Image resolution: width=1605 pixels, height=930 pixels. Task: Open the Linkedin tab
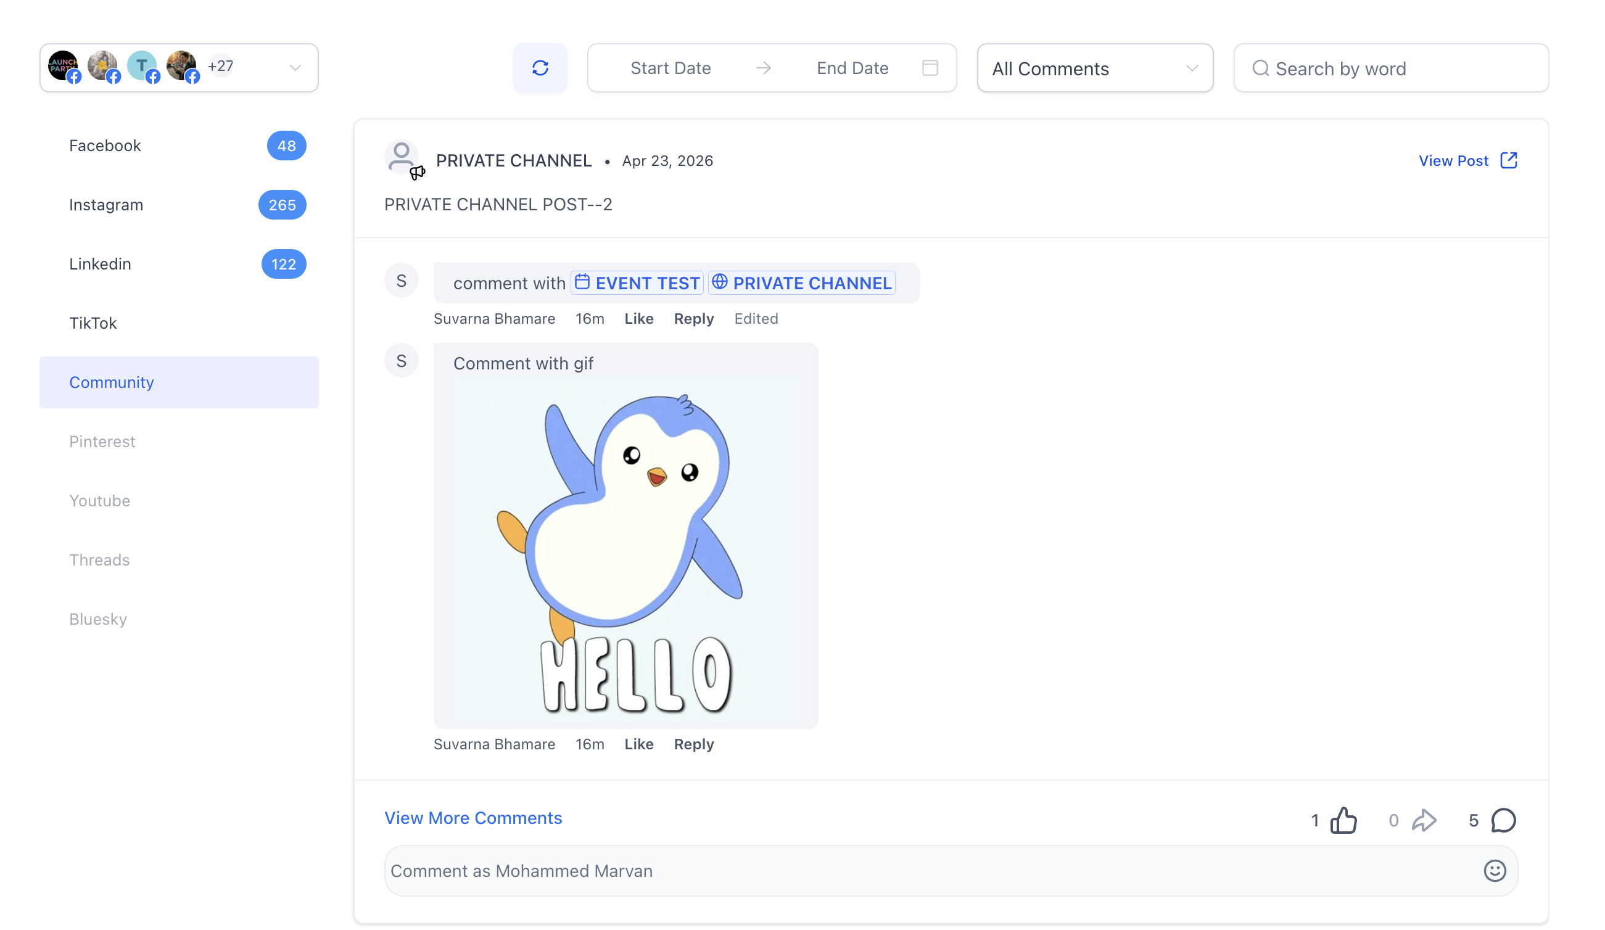pyautogui.click(x=179, y=265)
